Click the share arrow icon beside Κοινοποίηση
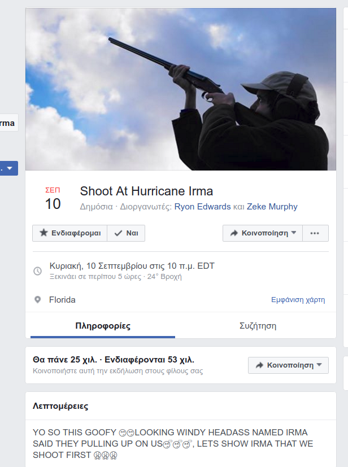The width and height of the screenshot is (348, 467). click(234, 233)
